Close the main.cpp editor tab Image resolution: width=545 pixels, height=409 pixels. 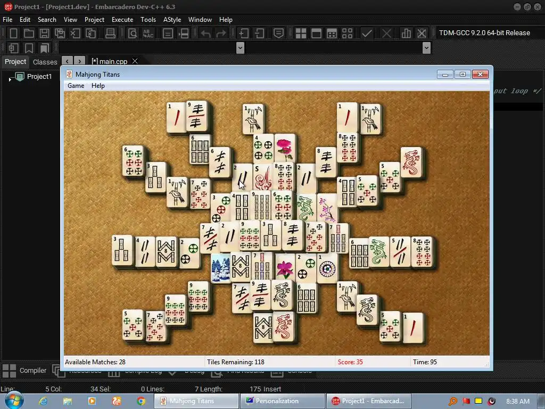(135, 61)
